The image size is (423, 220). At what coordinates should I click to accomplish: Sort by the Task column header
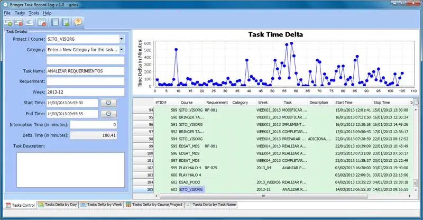295,103
